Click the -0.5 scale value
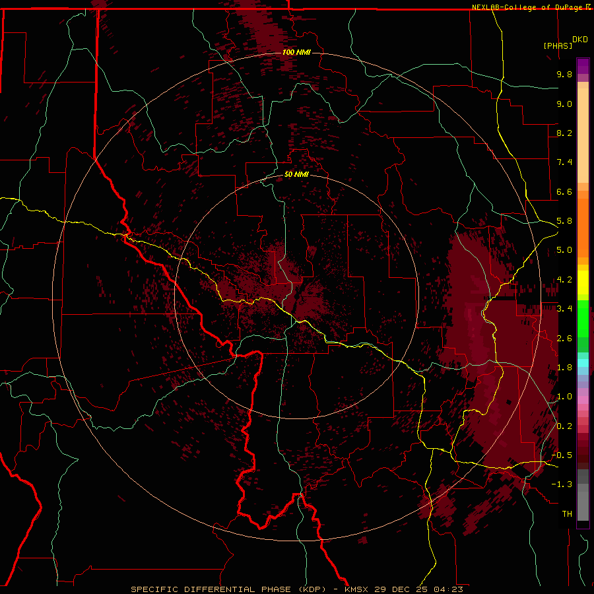Image resolution: width=594 pixels, height=594 pixels. pos(562,455)
